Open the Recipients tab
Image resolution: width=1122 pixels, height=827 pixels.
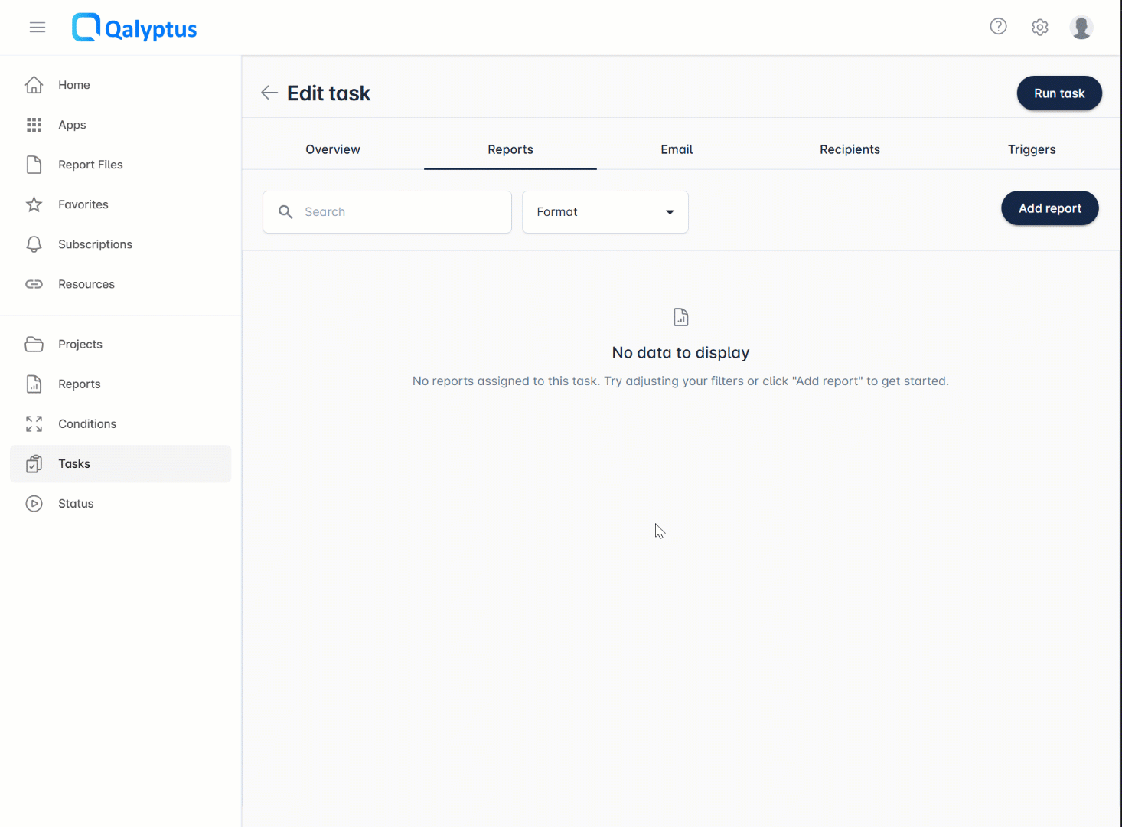[850, 149]
